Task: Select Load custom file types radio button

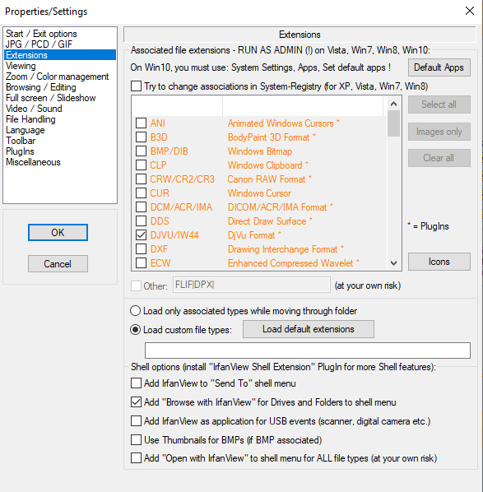Action: [x=135, y=329]
